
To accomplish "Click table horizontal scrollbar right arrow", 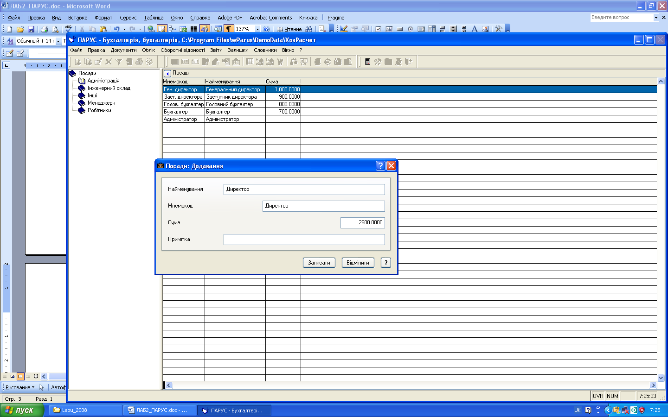I will click(654, 385).
